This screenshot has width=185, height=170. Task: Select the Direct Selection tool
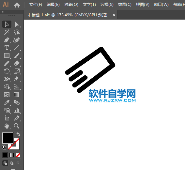click(17, 24)
